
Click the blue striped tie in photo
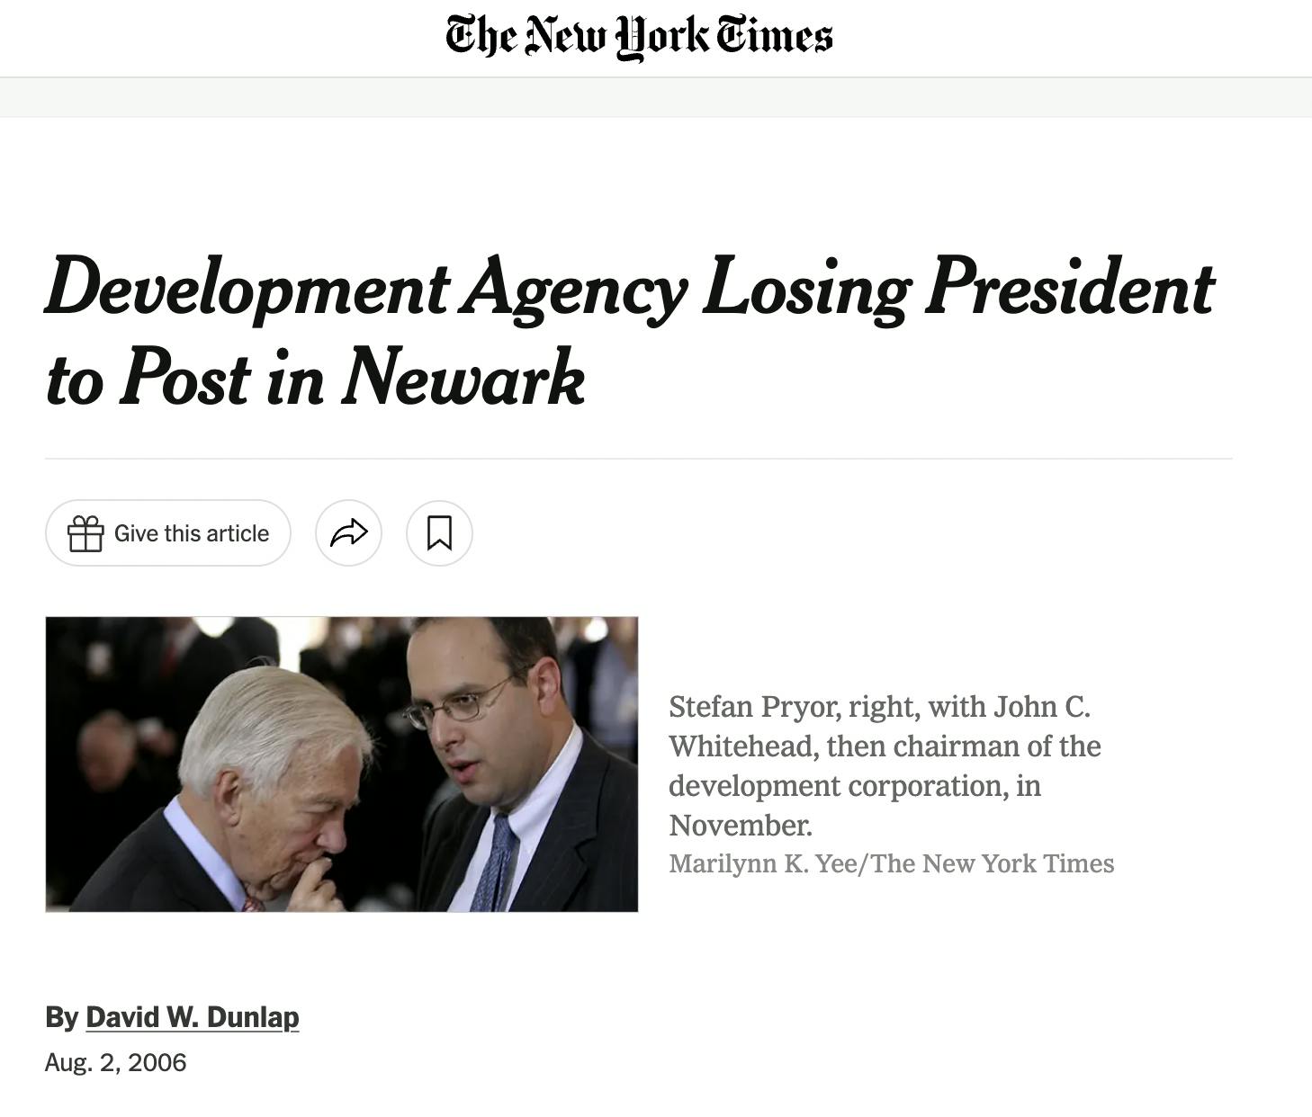click(x=496, y=862)
